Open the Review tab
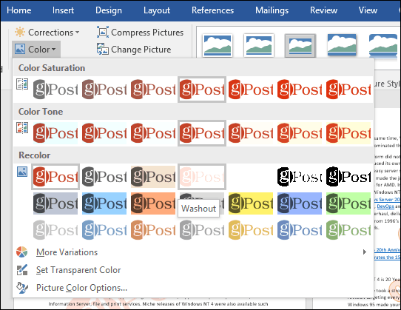The image size is (401, 310). [x=323, y=10]
